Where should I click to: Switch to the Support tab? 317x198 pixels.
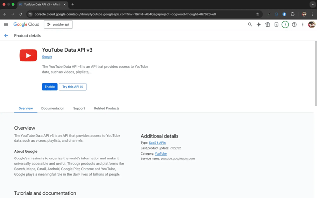[79, 108]
